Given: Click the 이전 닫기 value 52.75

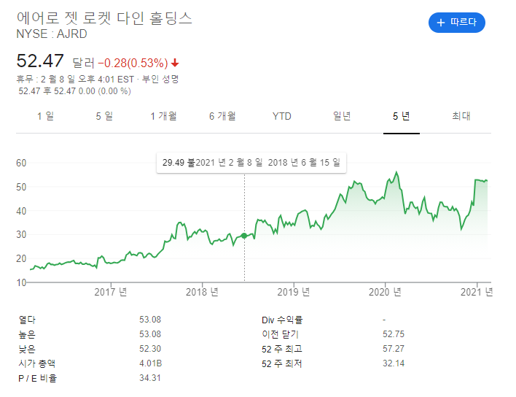Looking at the screenshot, I should coord(394,334).
